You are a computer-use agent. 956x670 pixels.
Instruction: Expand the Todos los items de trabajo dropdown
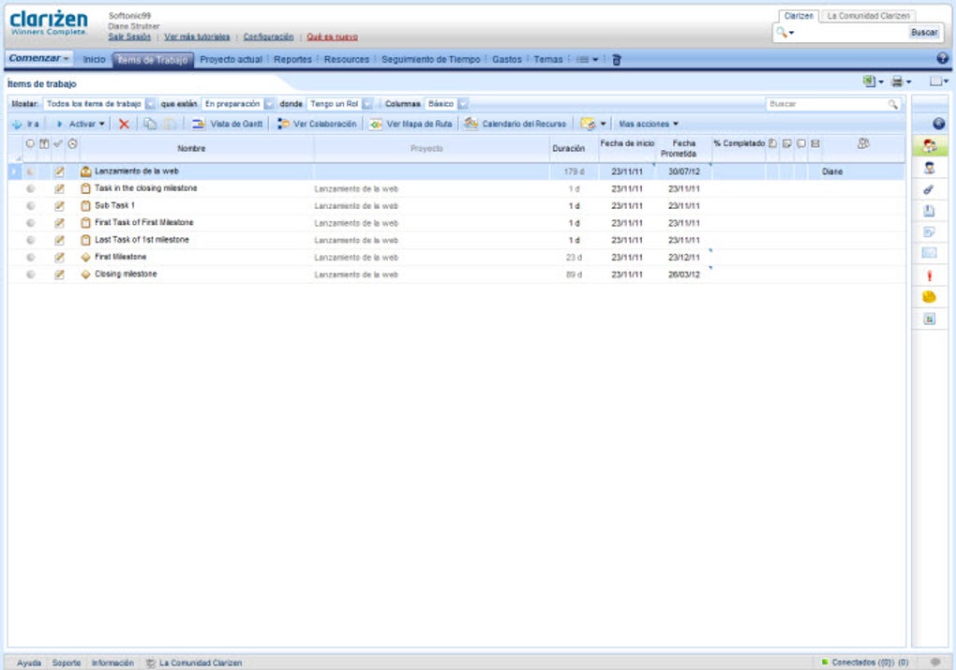[x=150, y=104]
